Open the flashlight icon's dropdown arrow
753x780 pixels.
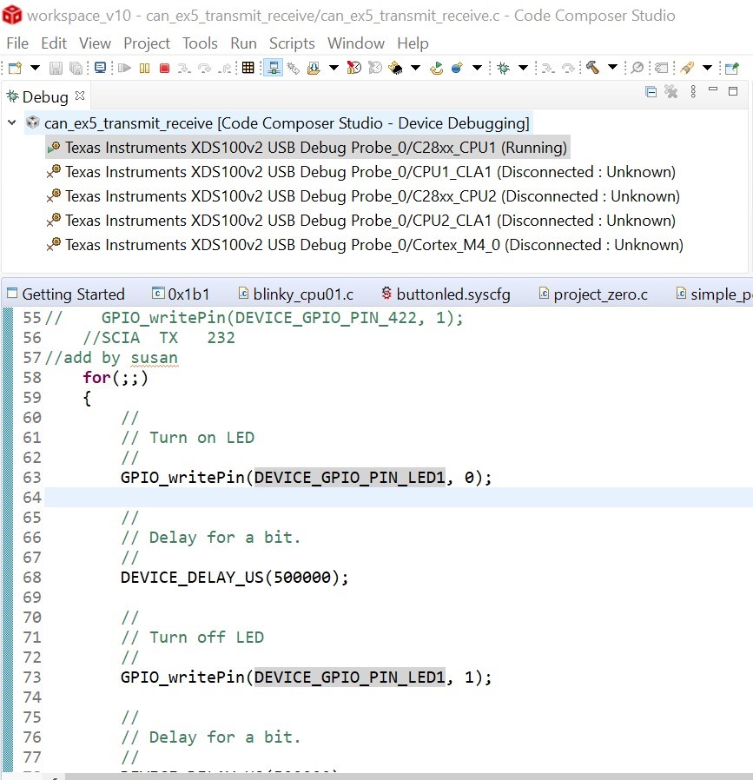[707, 68]
